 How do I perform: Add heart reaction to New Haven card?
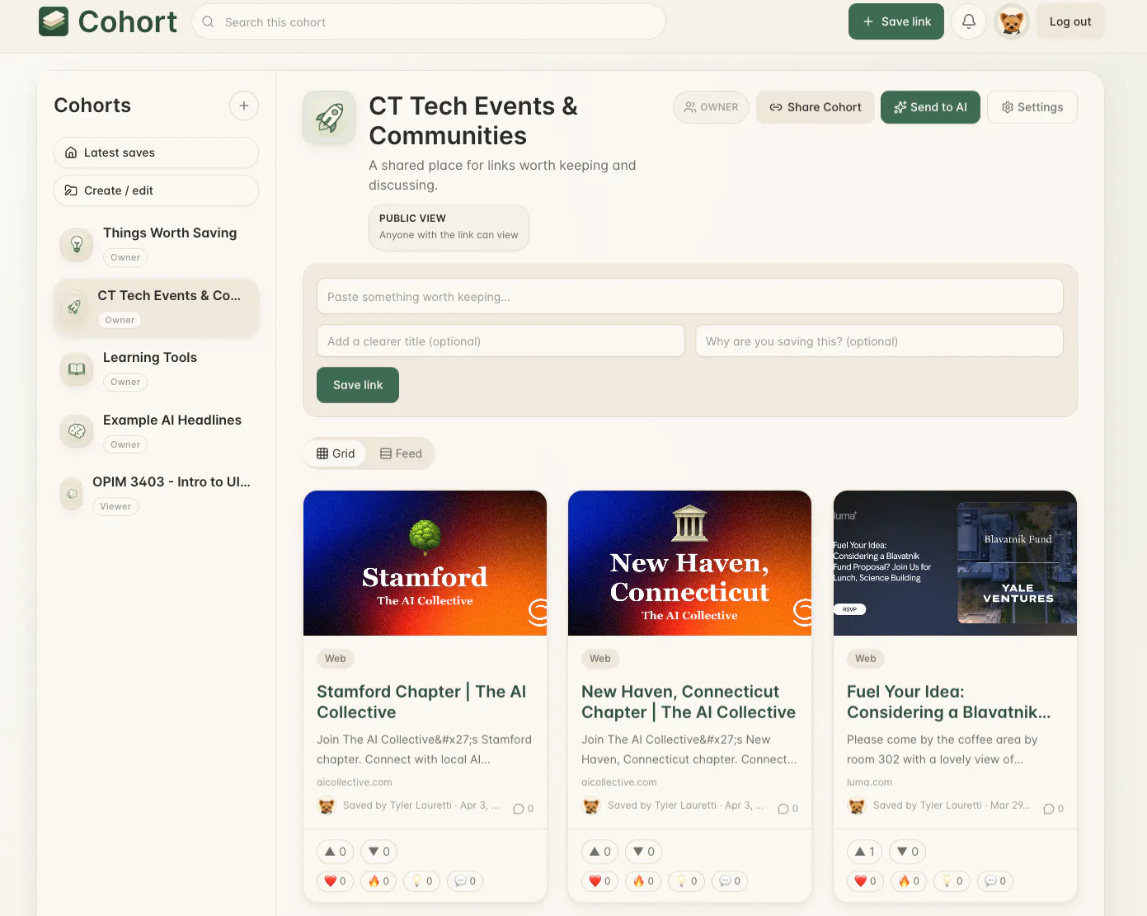(600, 881)
